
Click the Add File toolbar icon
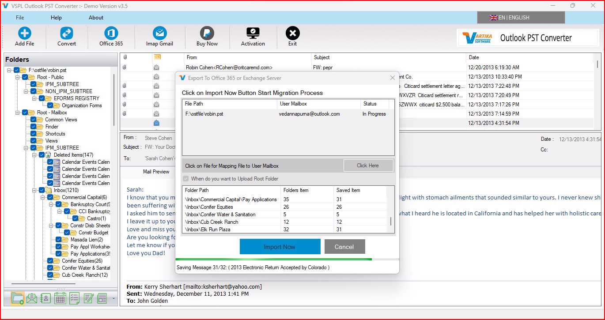[24, 34]
